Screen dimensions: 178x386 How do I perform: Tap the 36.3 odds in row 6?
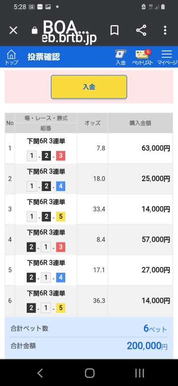tap(99, 300)
